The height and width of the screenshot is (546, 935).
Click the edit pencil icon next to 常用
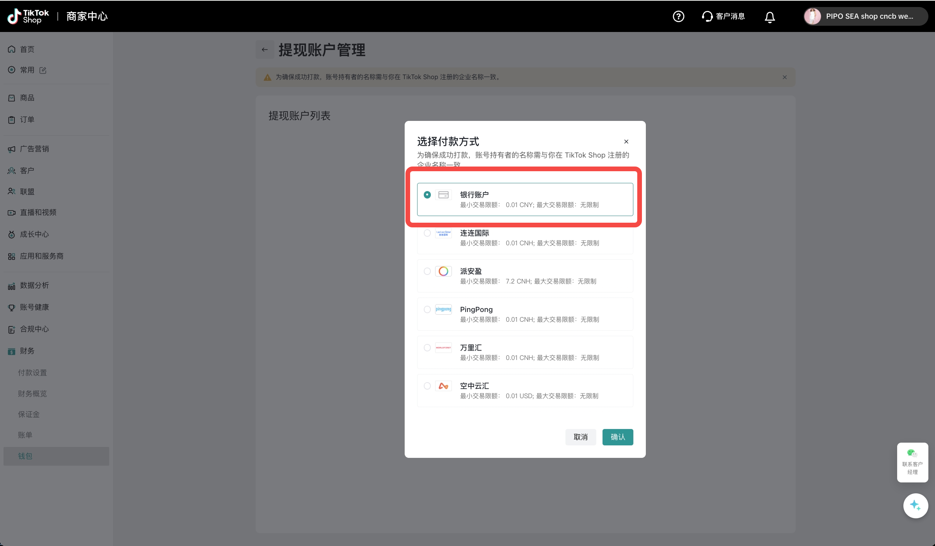[x=43, y=70]
